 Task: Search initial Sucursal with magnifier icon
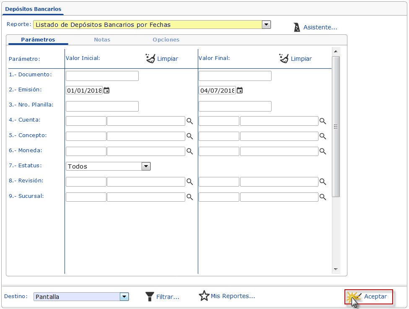point(190,197)
